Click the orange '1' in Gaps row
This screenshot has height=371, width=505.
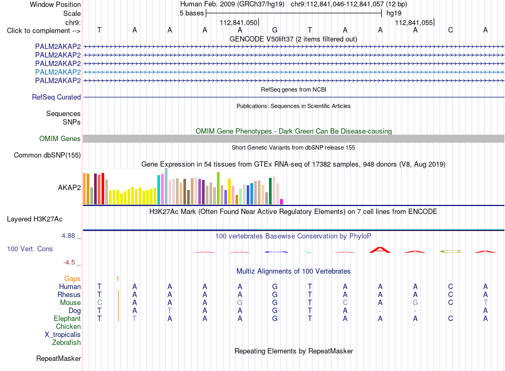click(x=117, y=278)
